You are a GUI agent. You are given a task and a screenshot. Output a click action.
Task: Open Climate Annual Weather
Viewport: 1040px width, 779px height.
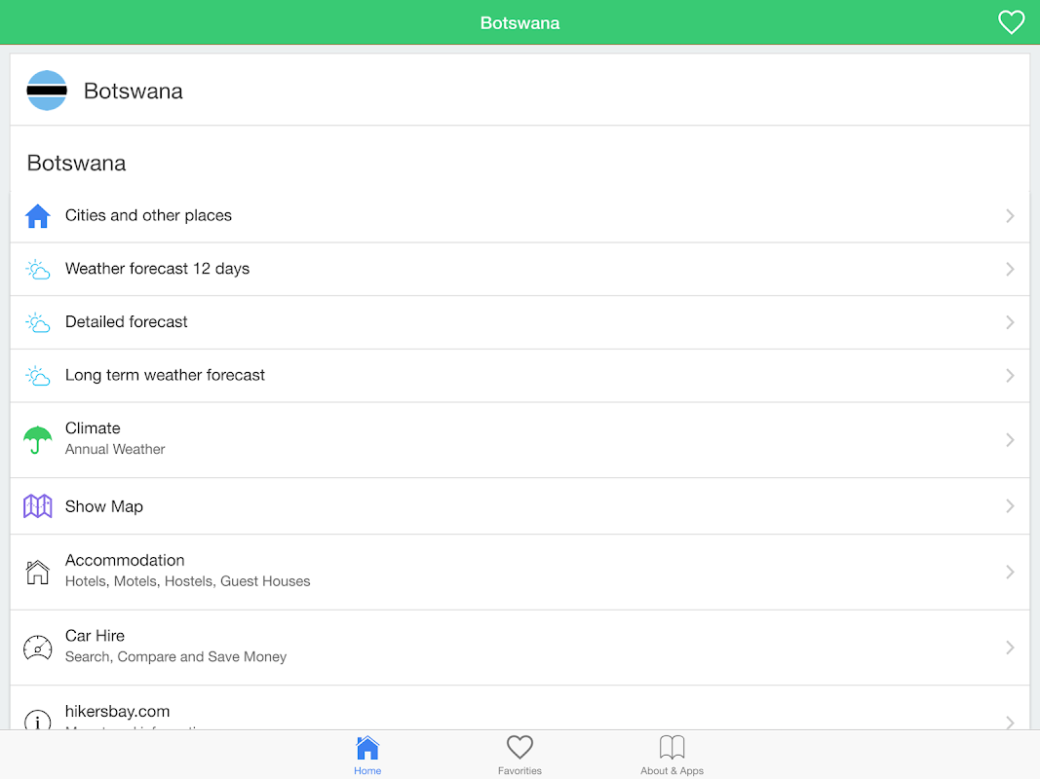point(520,440)
